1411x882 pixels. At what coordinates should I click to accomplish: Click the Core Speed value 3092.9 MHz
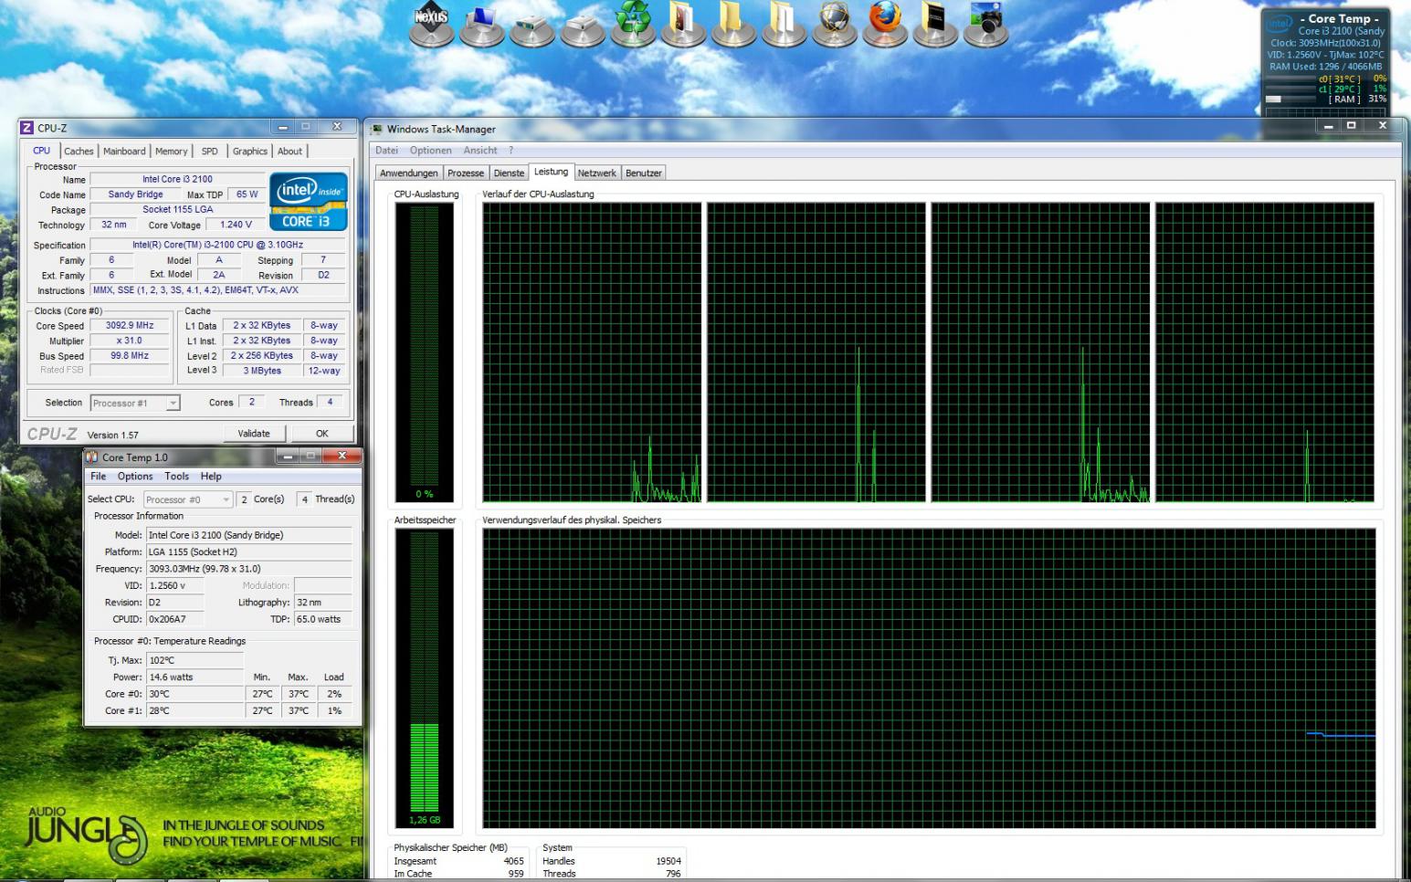click(x=130, y=325)
